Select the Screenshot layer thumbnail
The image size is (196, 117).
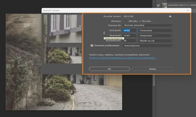(x=164, y=5)
